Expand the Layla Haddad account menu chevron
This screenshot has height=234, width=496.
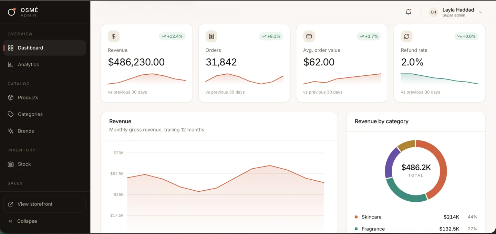[x=480, y=12]
